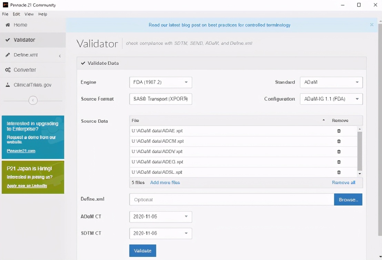
Task: Open the Engine dropdown
Action: click(x=161, y=82)
